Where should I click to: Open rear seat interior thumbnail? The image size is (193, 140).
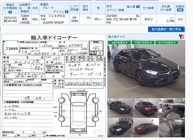point(172,127)
